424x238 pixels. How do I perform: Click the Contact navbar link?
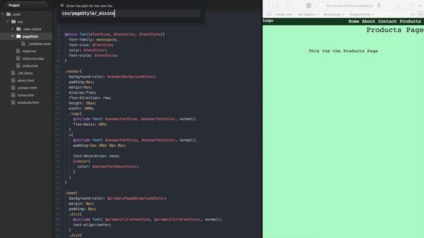tap(387, 21)
